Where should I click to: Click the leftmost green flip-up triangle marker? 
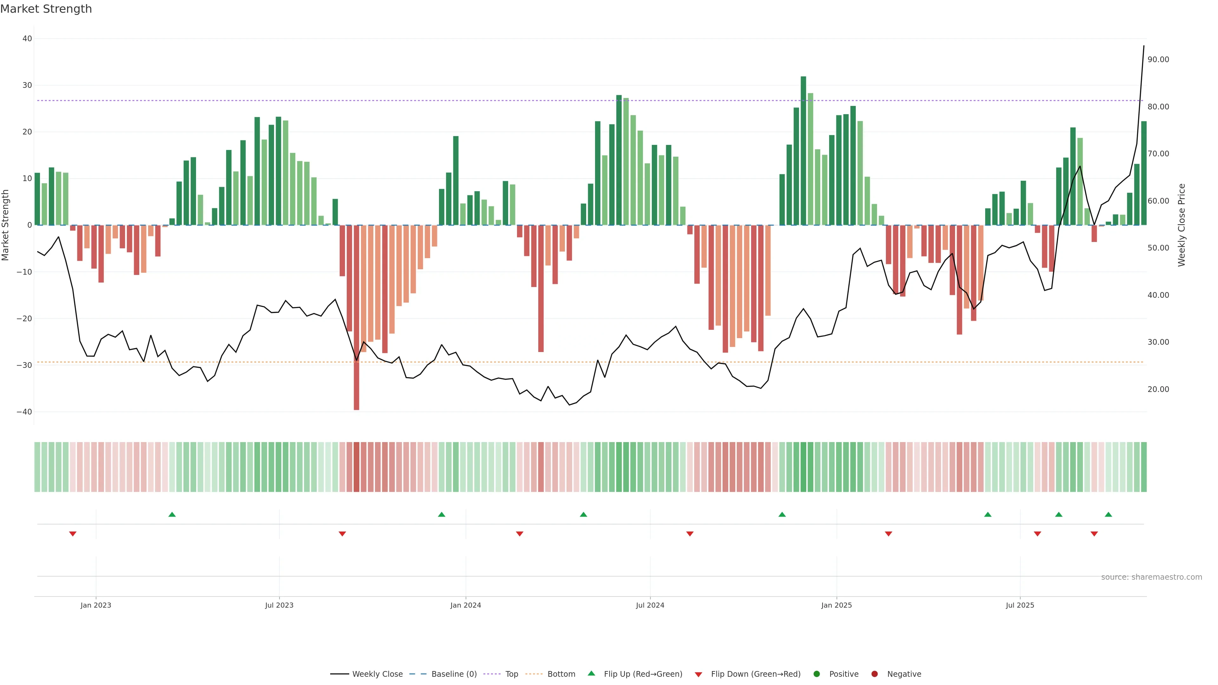(172, 514)
